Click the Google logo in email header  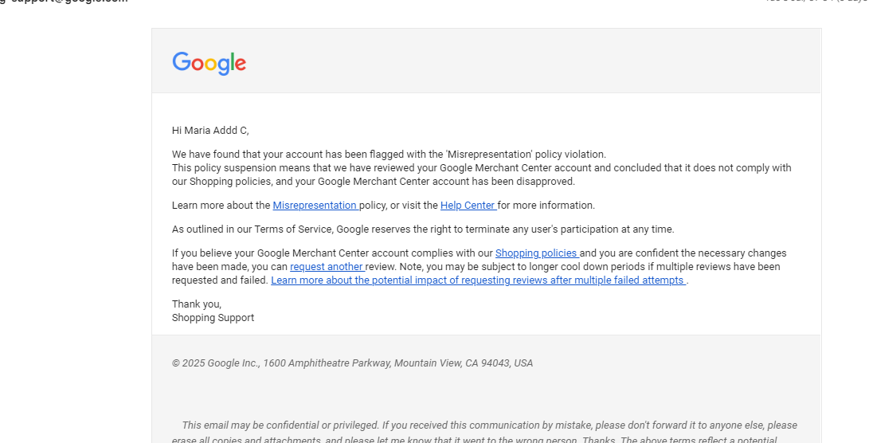tap(209, 63)
